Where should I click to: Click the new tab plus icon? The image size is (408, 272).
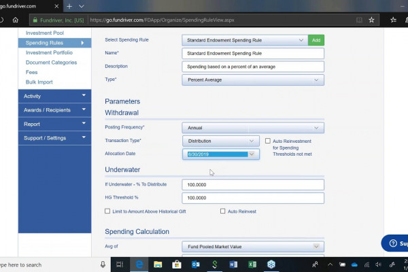point(70,5)
